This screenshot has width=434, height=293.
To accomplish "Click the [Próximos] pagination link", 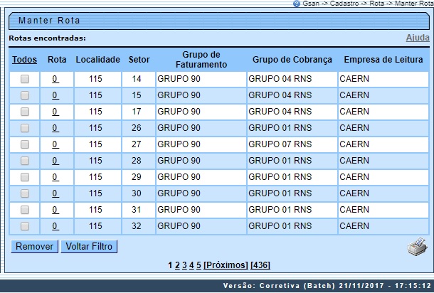I will (x=226, y=265).
